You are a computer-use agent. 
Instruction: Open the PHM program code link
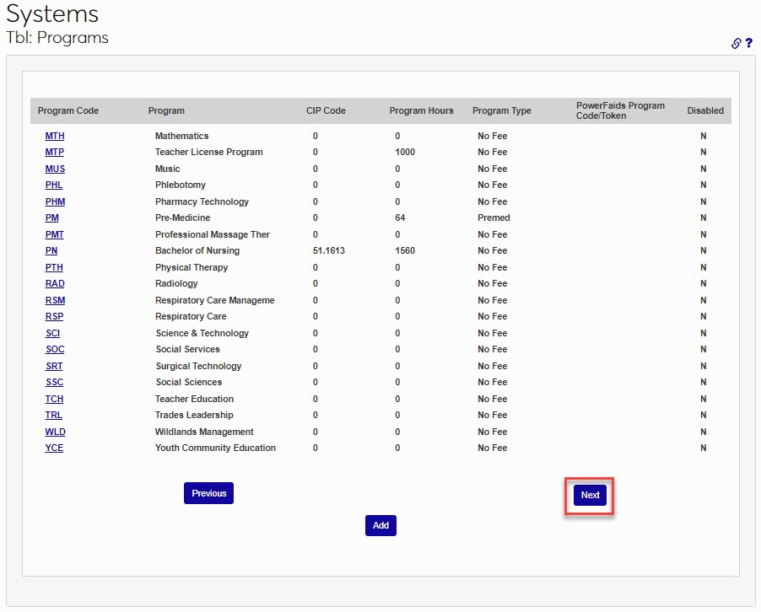click(x=55, y=201)
